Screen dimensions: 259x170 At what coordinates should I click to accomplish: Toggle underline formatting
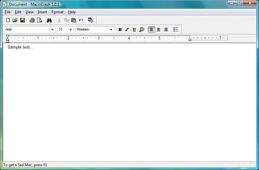(134, 30)
